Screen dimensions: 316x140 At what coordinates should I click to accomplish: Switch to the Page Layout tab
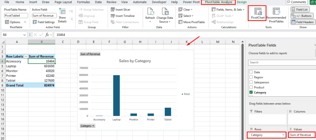(63, 2)
